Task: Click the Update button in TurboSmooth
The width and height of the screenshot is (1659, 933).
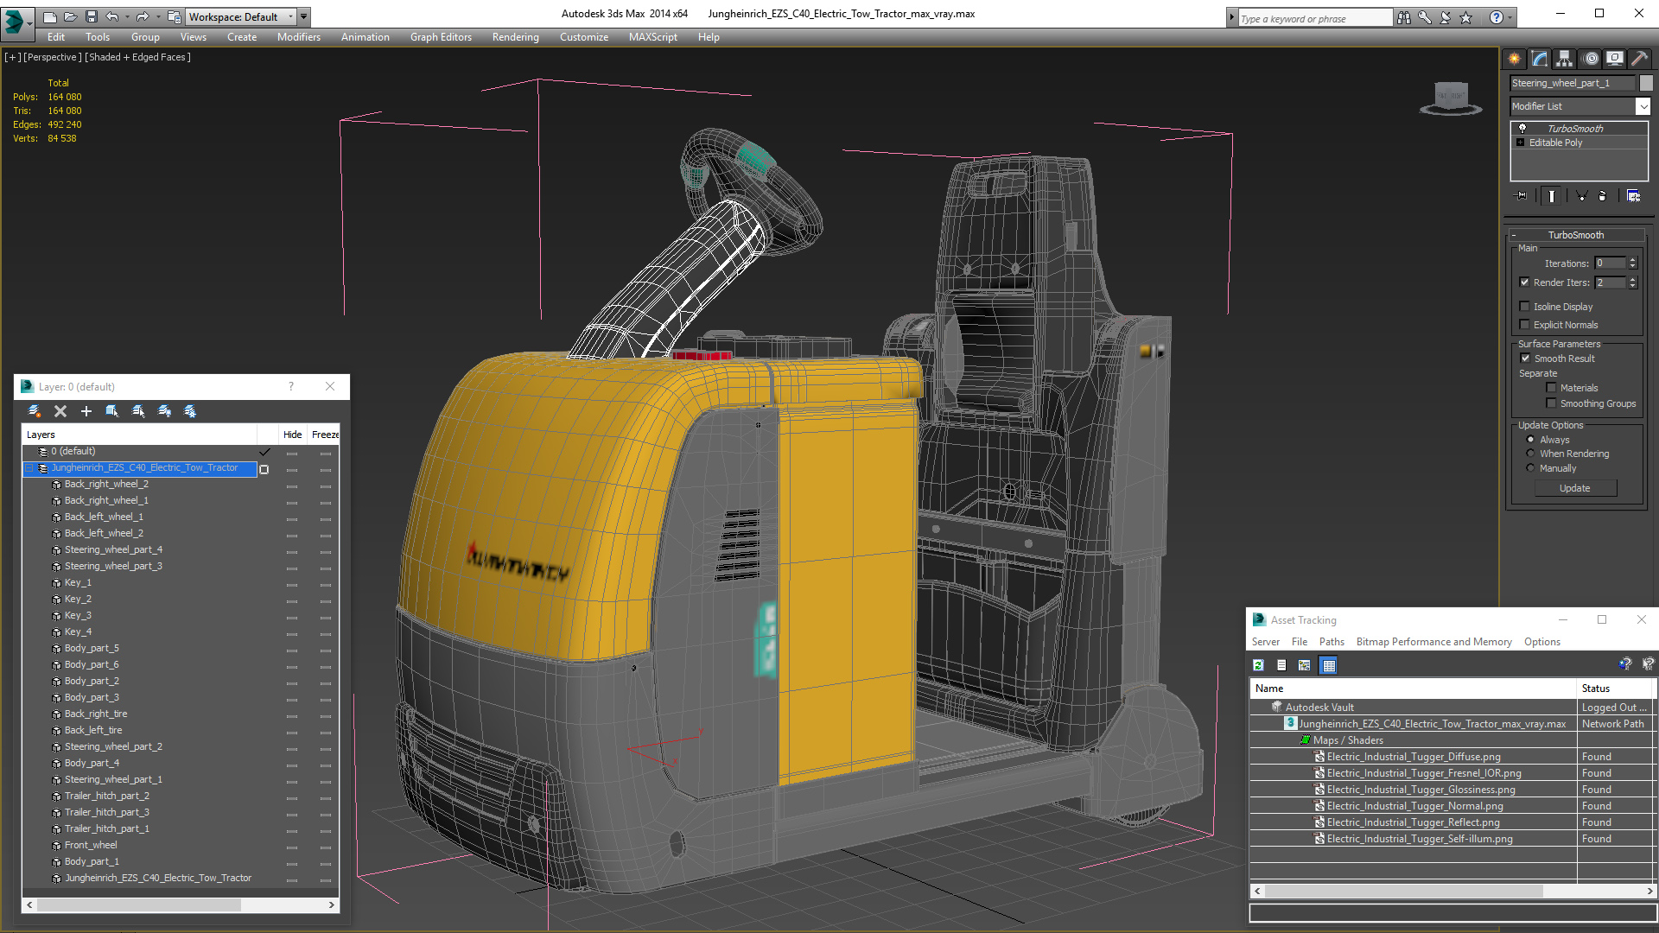Action: coord(1575,488)
